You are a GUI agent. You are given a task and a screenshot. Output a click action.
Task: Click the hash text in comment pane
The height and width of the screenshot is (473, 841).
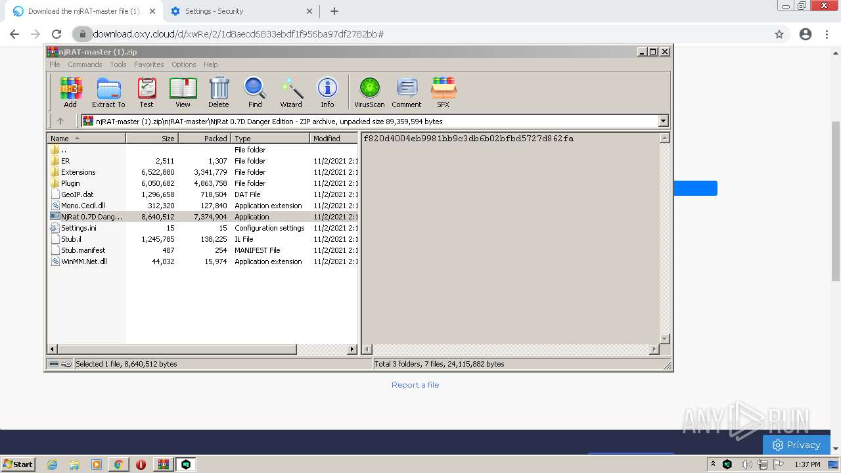coord(468,139)
